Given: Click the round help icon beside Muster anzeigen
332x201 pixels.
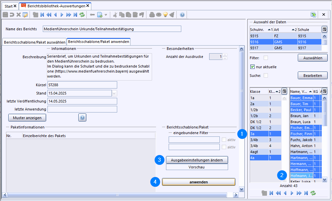Looking at the screenshot, I should pyautogui.click(x=82, y=117).
